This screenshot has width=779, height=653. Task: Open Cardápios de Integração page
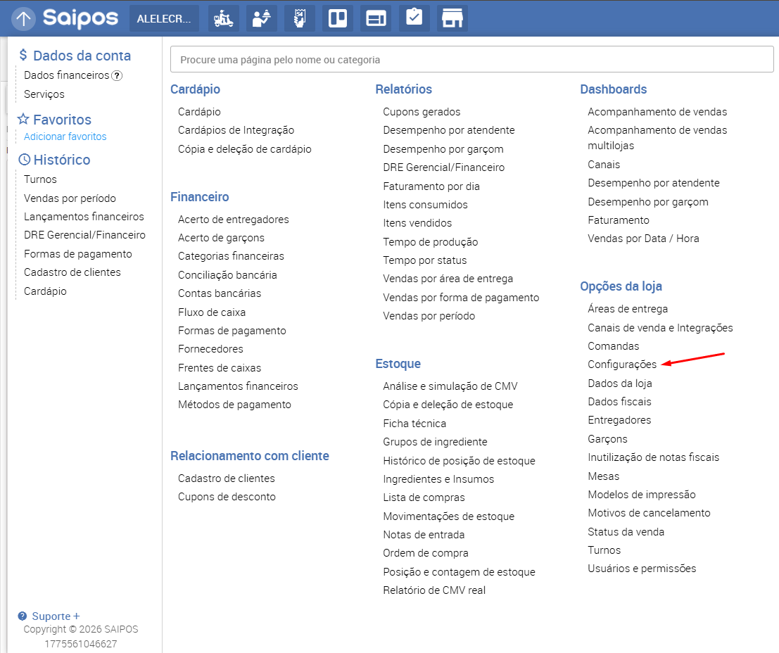[236, 130]
